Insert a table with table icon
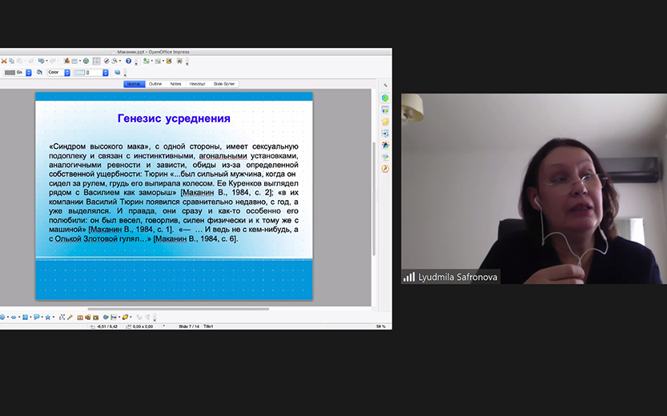Viewport: 667px width, 416px height. [x=74, y=61]
